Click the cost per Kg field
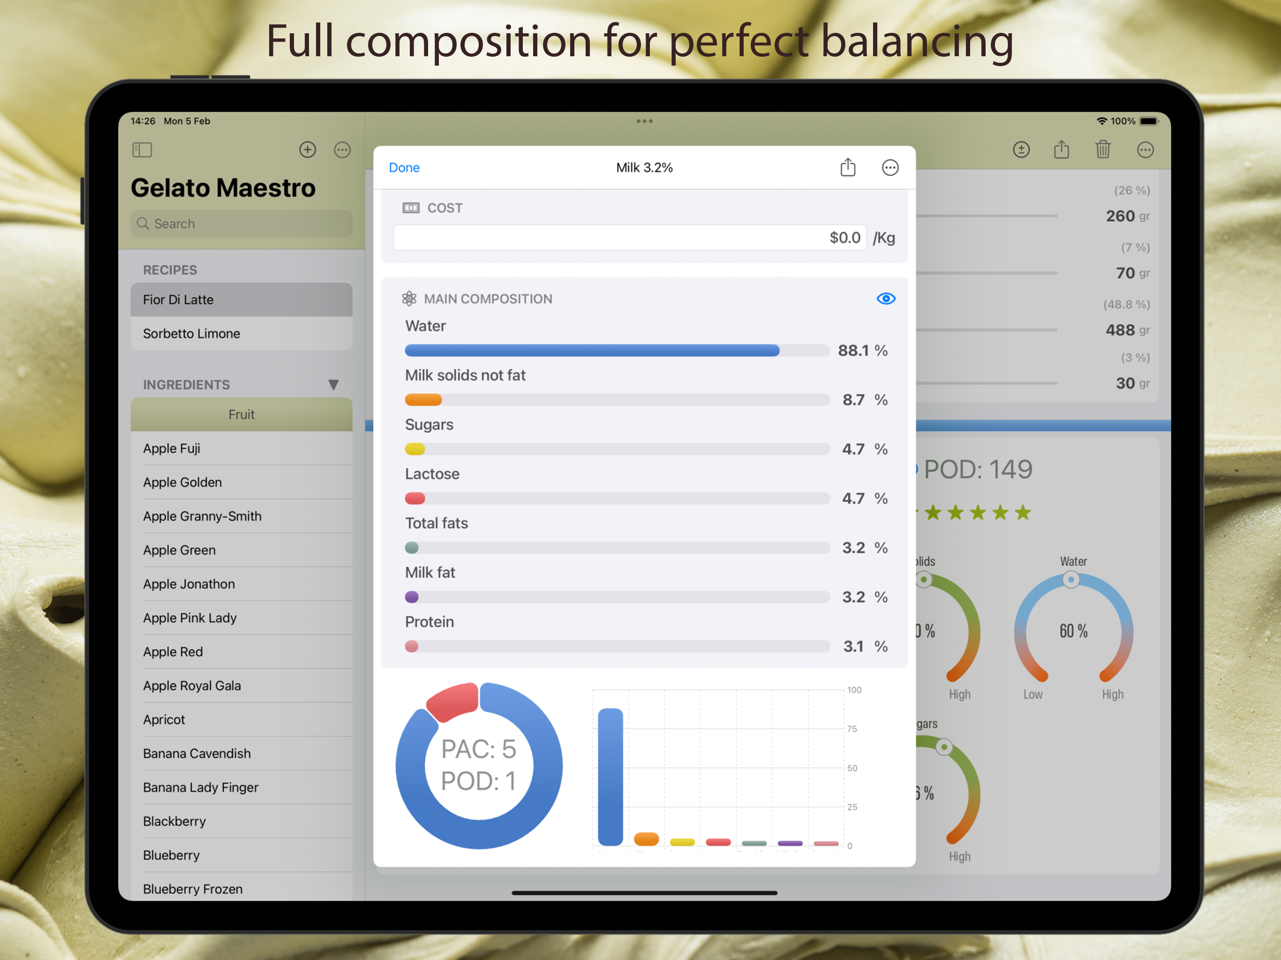Screen dimensions: 1281x960 630,237
